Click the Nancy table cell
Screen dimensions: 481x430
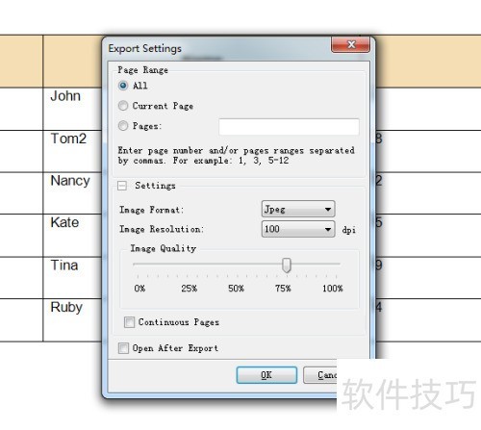click(72, 193)
